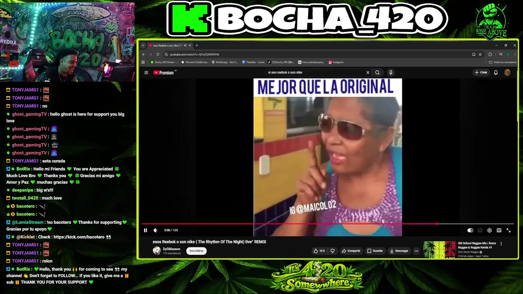Viewport: 523px width, 294px height.
Task: Open the apps grid in bookmarks bar
Action: pyautogui.click(x=143, y=62)
